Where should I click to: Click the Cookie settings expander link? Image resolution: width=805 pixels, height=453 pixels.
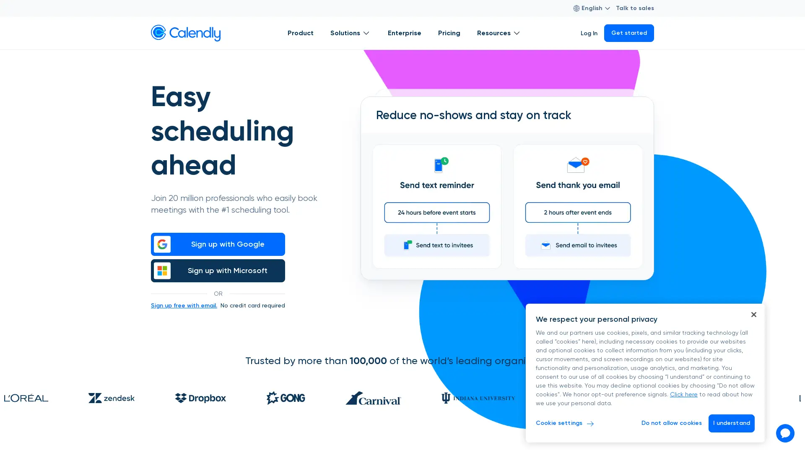pyautogui.click(x=564, y=423)
